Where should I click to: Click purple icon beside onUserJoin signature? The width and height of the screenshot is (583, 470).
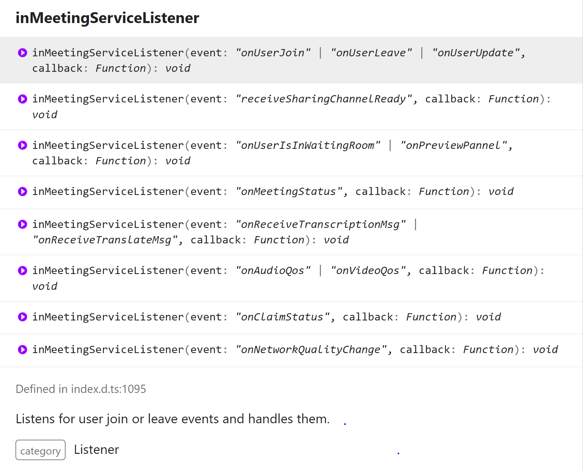(22, 53)
